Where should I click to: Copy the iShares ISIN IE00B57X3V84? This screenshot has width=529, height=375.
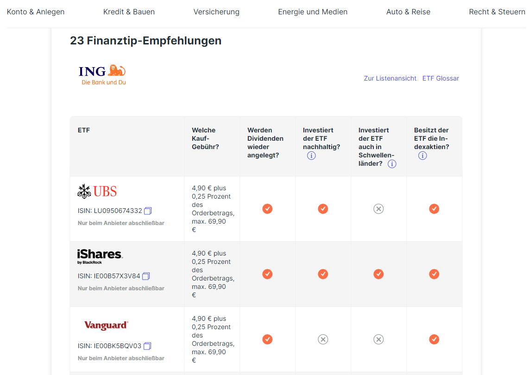(x=146, y=276)
